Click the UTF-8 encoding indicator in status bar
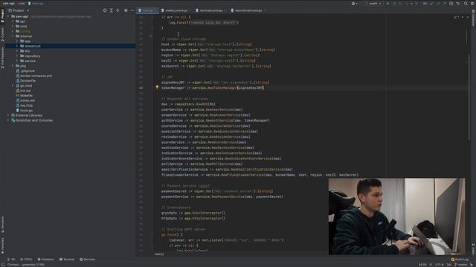This screenshot has width=476, height=267. [440, 265]
